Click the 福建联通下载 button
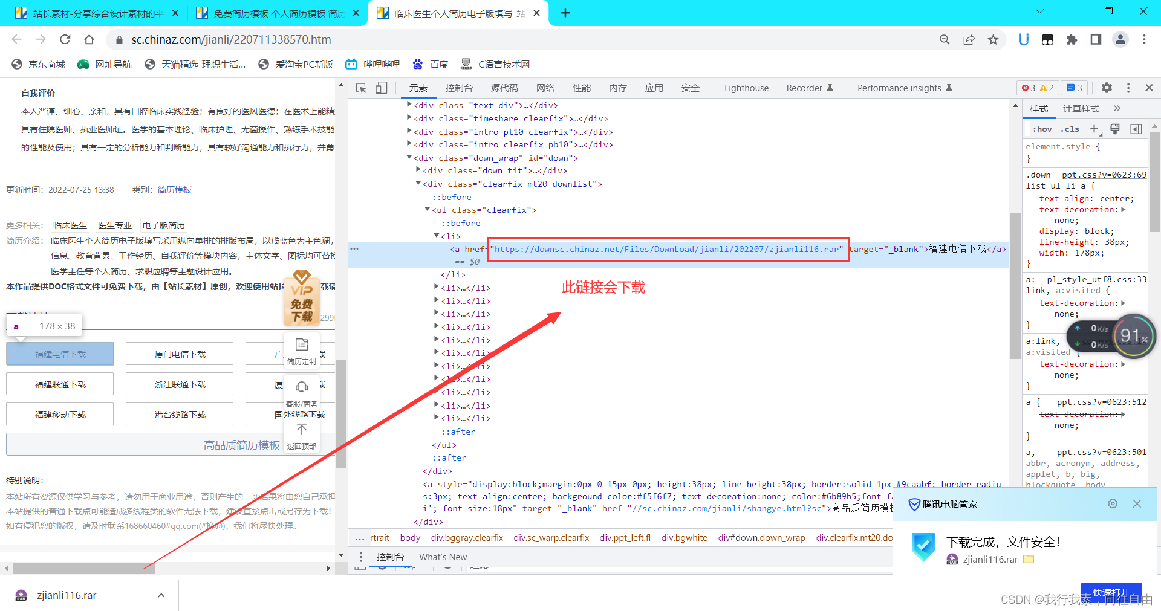Image resolution: width=1161 pixels, height=611 pixels. 60,384
